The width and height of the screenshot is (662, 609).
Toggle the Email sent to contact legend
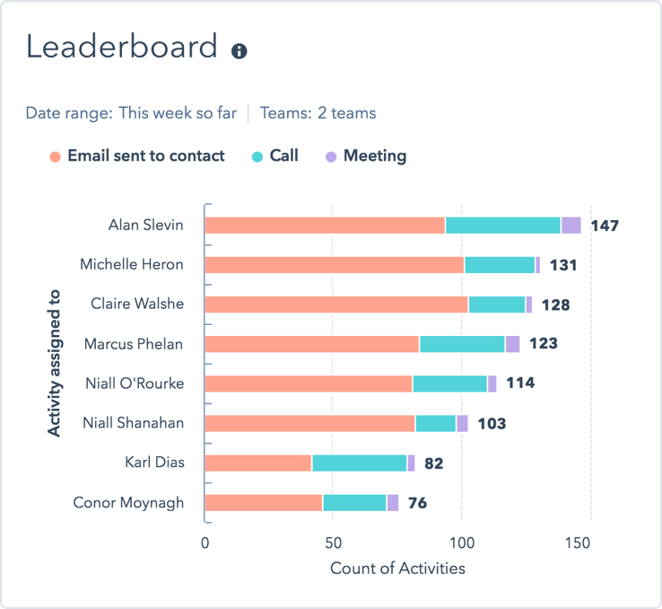tap(146, 156)
